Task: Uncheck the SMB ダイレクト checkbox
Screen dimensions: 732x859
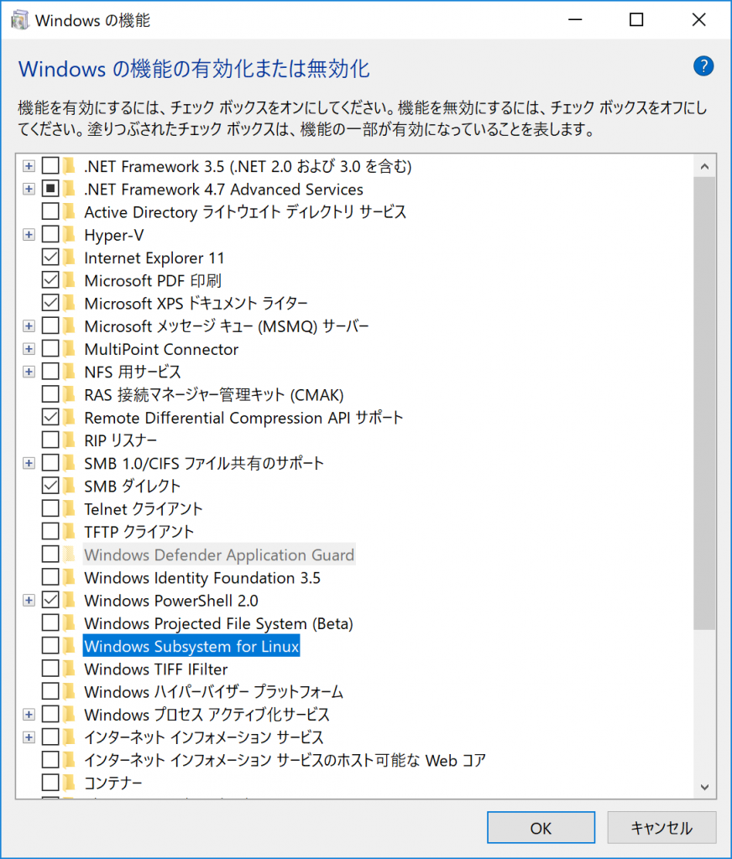Action: [x=50, y=486]
